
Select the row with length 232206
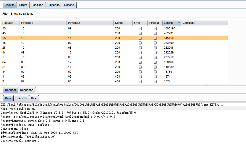pyautogui.click(x=115, y=48)
